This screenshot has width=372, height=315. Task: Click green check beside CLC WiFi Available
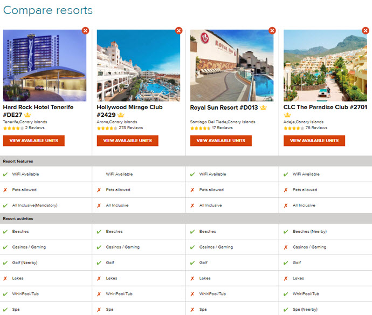click(286, 175)
